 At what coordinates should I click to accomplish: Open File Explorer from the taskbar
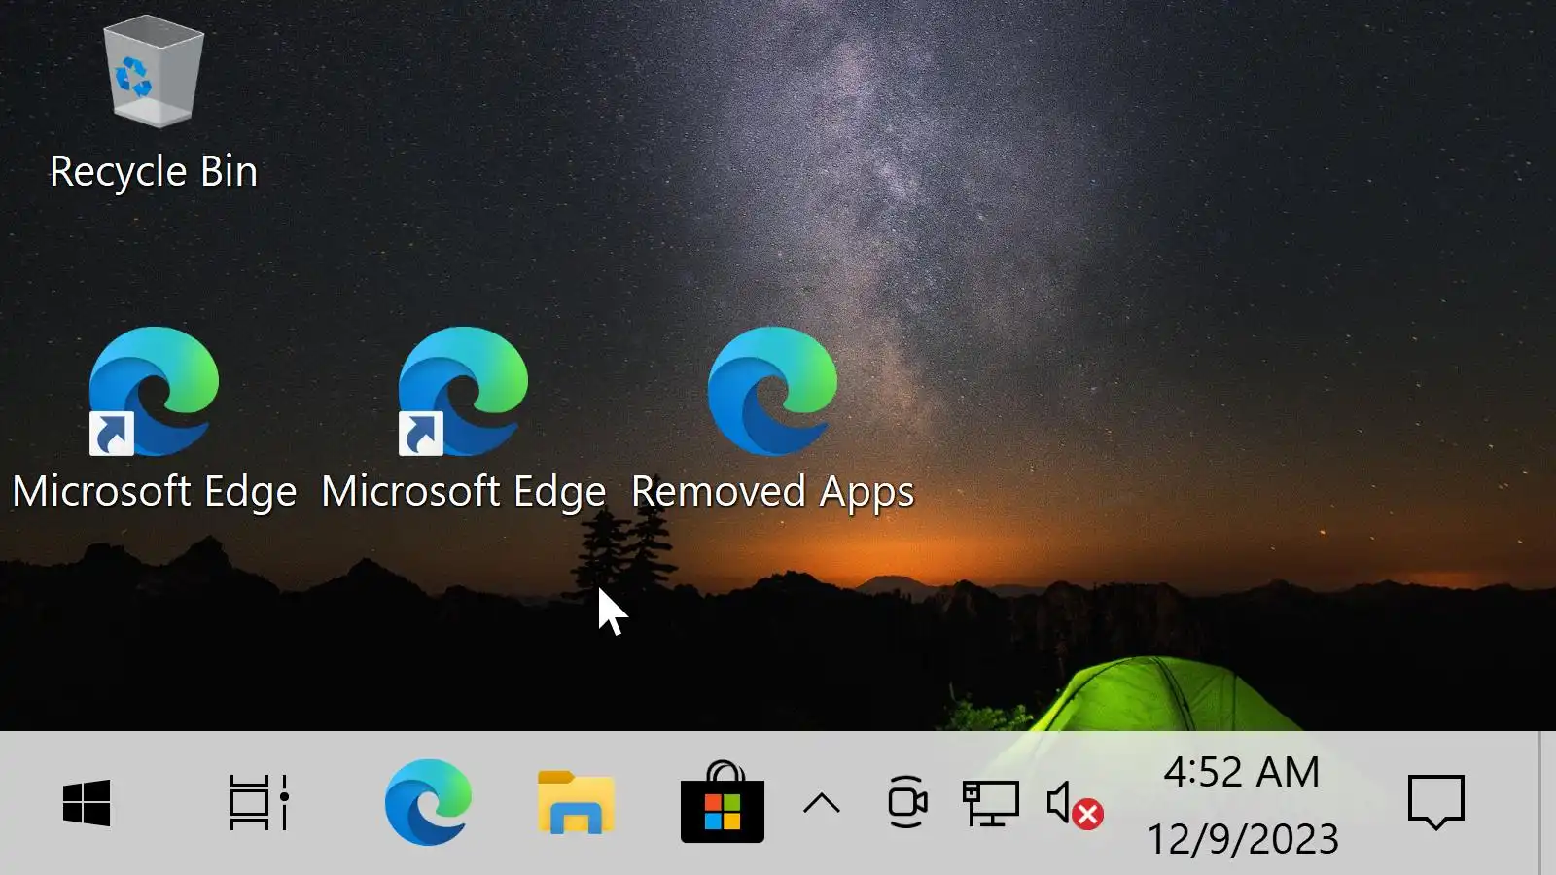pos(576,802)
